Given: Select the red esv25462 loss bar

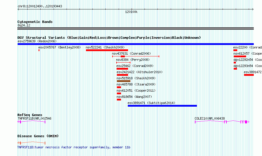Looking at the screenshot, I should tap(122, 69).
